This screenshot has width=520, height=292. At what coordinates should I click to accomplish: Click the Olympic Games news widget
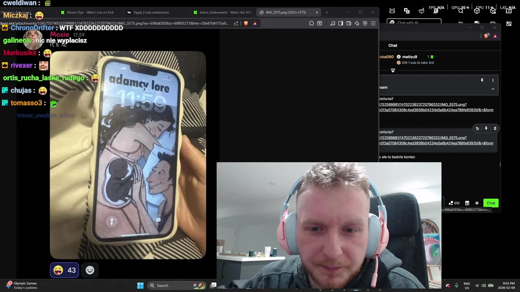(22, 286)
